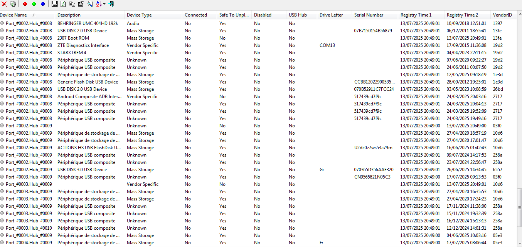Click the Port_#0003.Hub_#0010 device name
This screenshot has width=522, height=247.
(x=29, y=228)
